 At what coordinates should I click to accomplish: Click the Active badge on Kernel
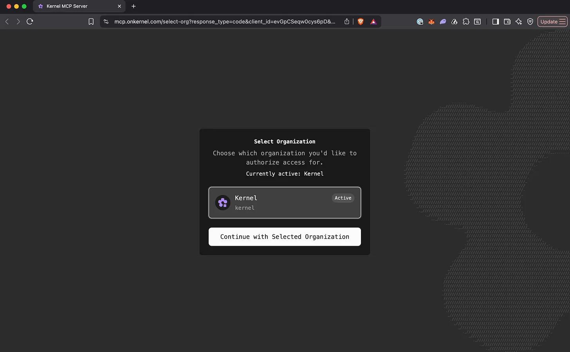[343, 198]
